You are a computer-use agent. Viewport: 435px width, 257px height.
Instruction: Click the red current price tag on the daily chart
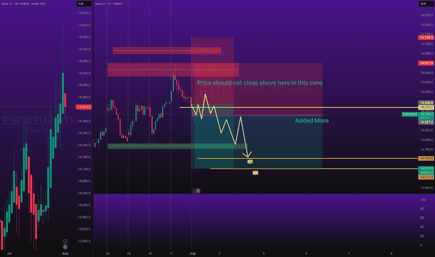84,107
